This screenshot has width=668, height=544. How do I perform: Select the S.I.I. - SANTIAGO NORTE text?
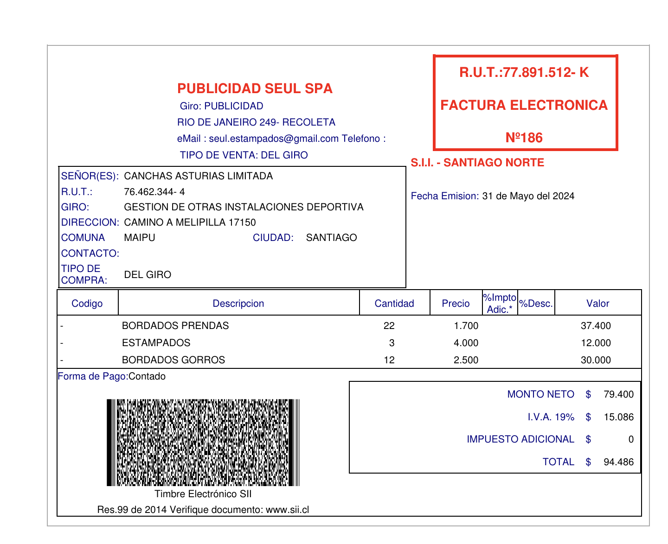click(477, 163)
